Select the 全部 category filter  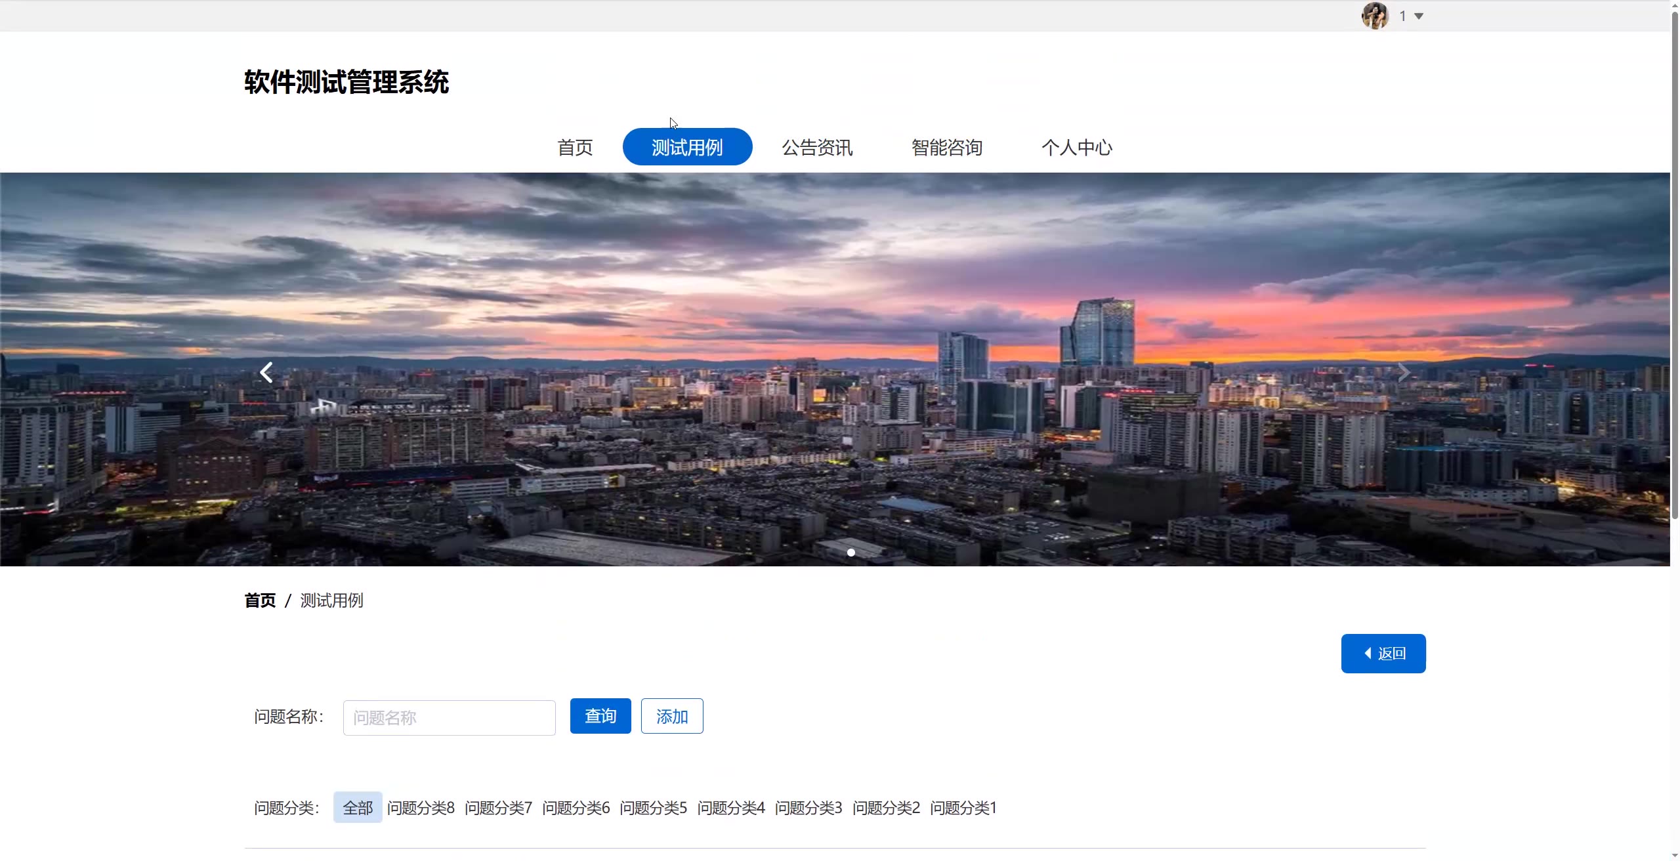point(358,807)
